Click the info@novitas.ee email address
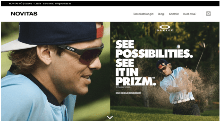The image size is (220, 129). click(x=63, y=4)
